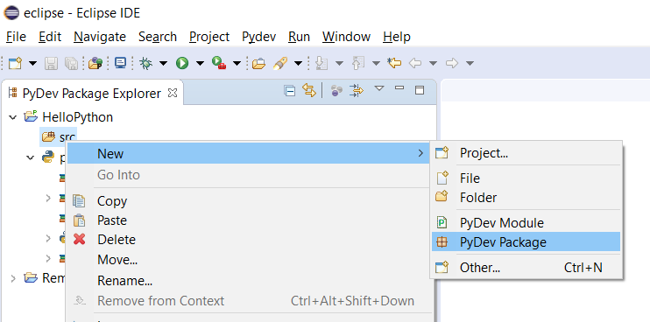The image size is (650, 322).
Task: Click the Last Edit Location icon
Action: (394, 63)
